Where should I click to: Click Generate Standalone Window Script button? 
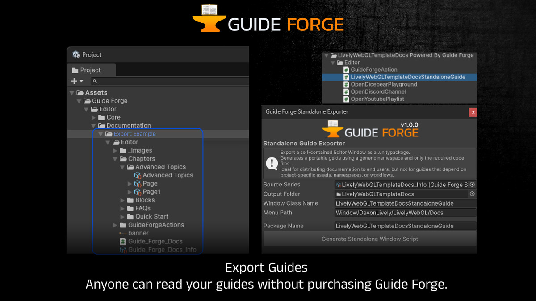point(370,239)
